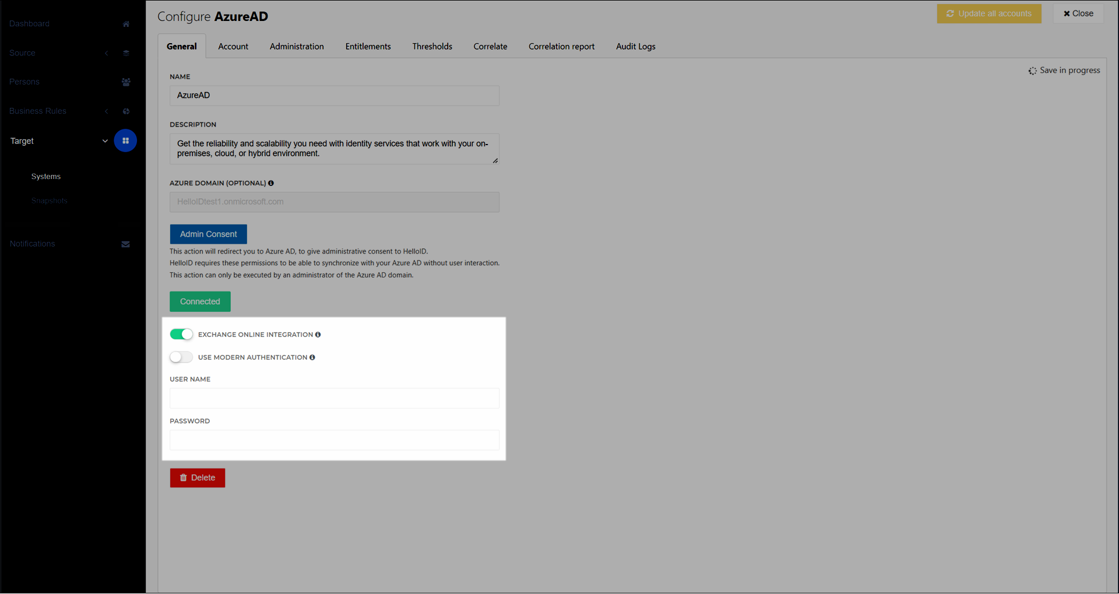
Task: Expand the Business Rules chevron
Action: (x=107, y=111)
